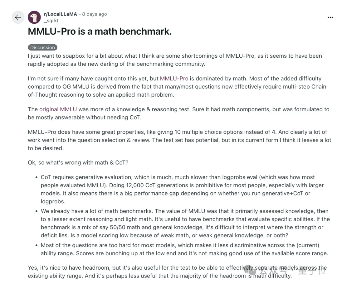Click the paragraph starting 'MMLU-Pro does have some great'
Image resolution: width=337 pixels, height=284 pixels.
pyautogui.click(x=179, y=140)
